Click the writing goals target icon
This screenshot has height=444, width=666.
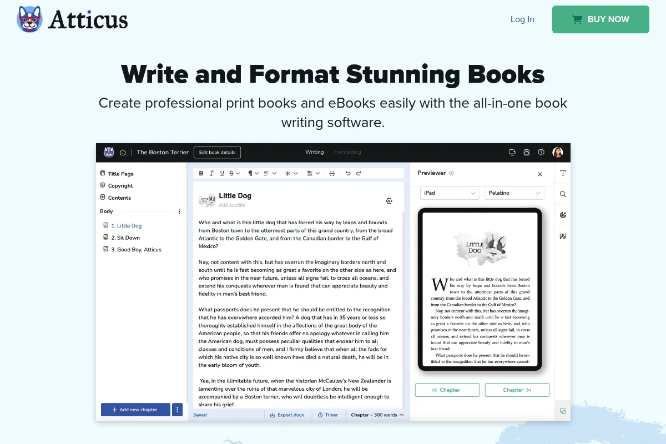tap(563, 215)
